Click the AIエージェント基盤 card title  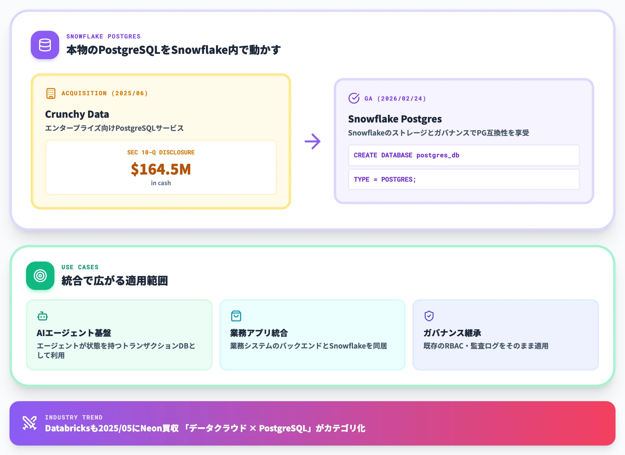74,333
